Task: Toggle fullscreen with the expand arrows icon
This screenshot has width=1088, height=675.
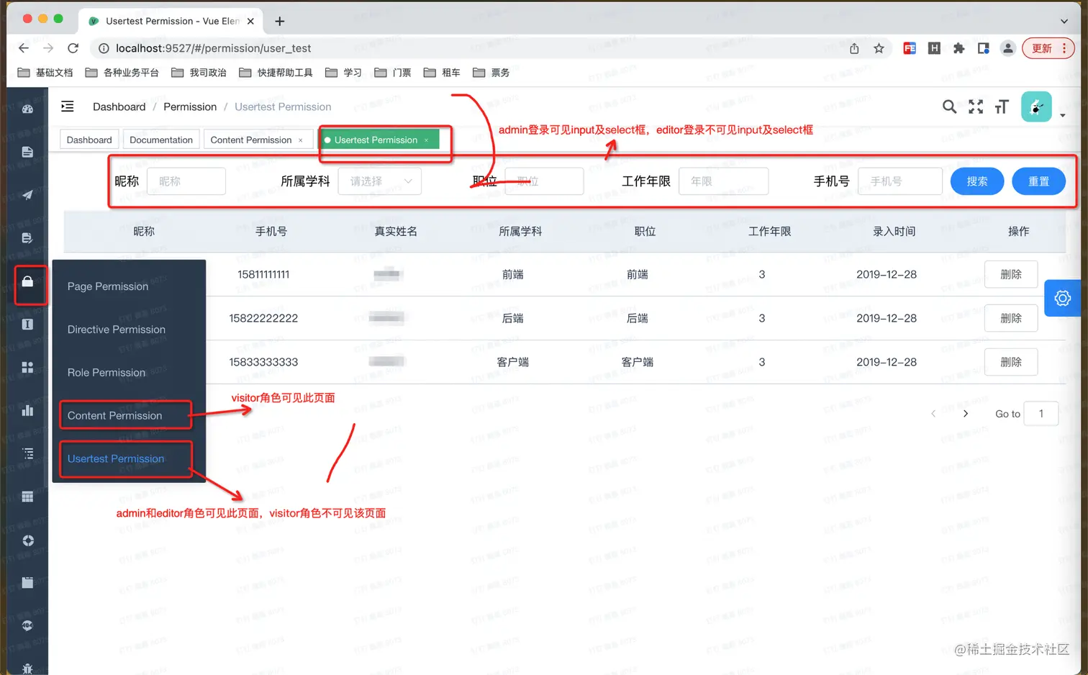Action: [x=976, y=107]
